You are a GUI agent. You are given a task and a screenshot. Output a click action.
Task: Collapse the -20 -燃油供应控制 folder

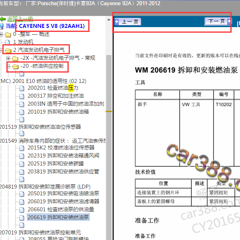[x=9, y=66]
